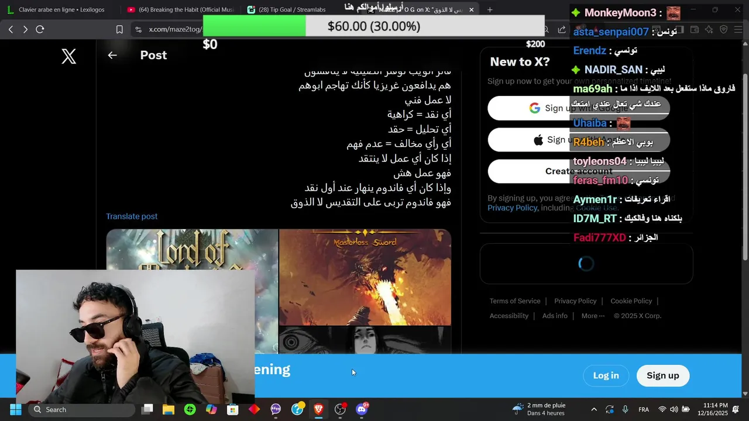Reload the page in the browser

click(x=40, y=29)
